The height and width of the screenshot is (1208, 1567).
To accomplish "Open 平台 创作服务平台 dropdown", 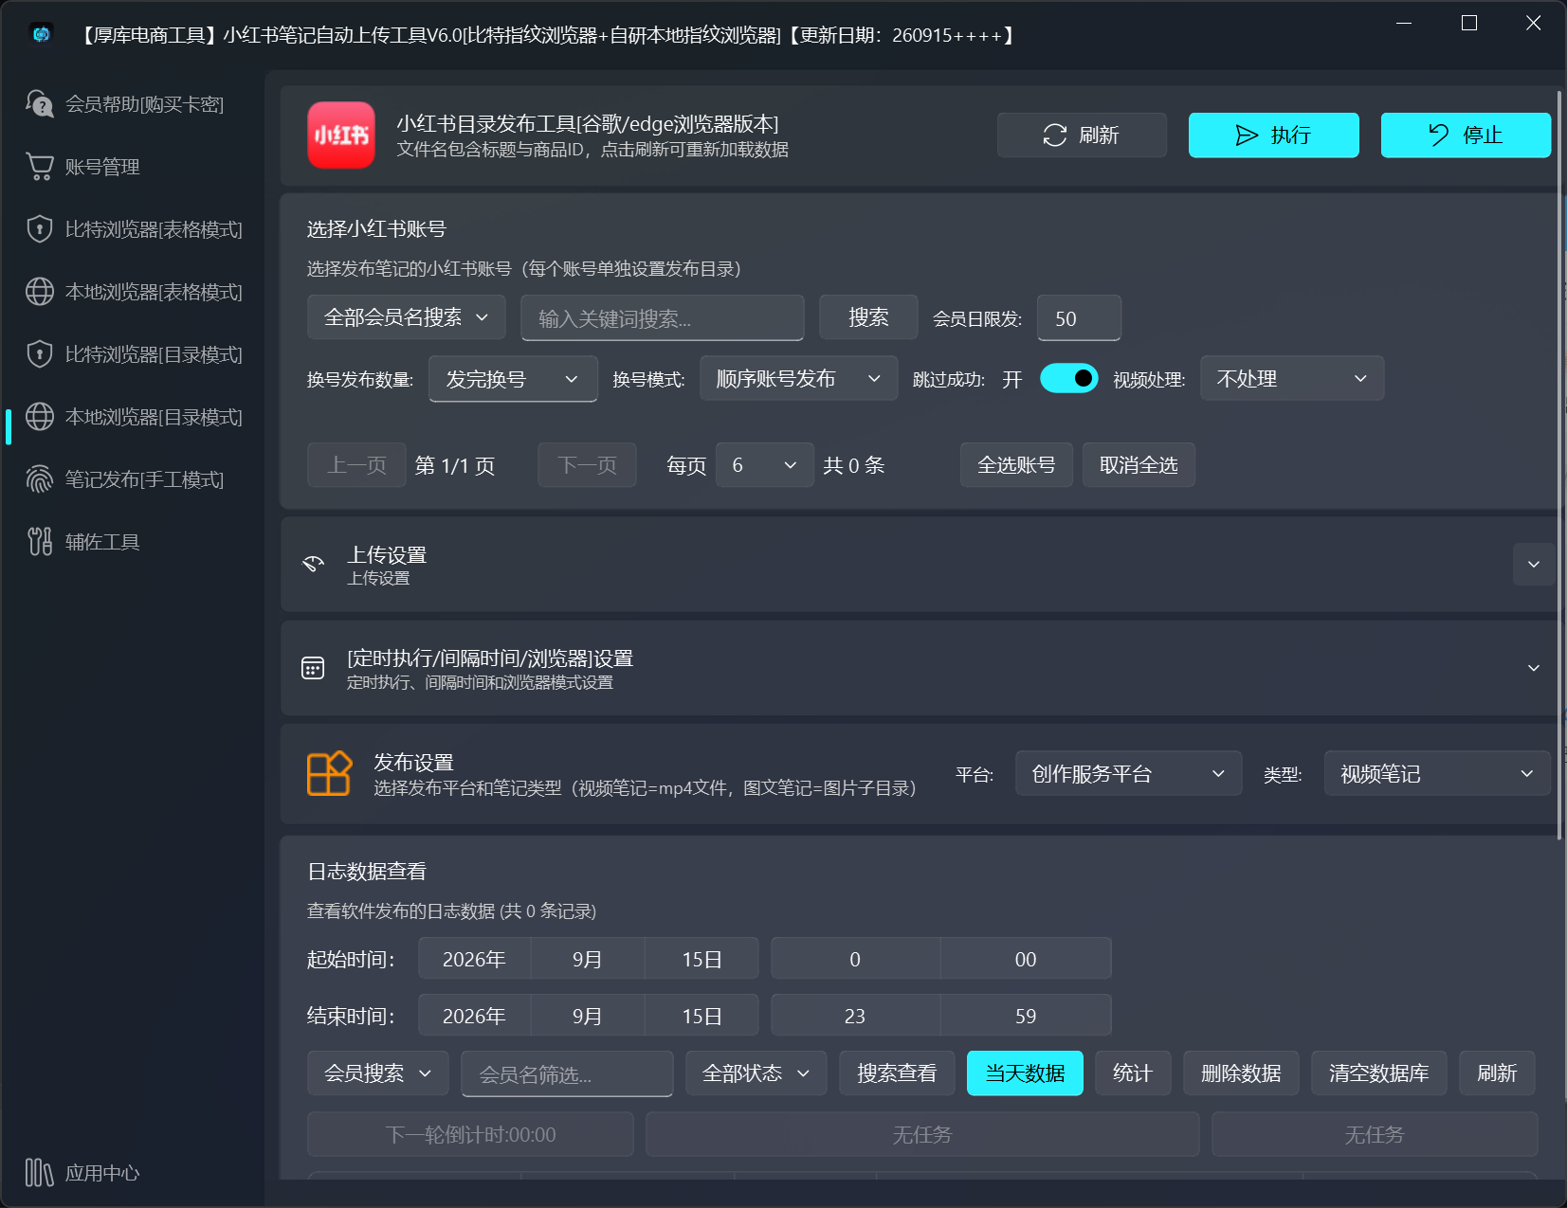I will tap(1128, 774).
